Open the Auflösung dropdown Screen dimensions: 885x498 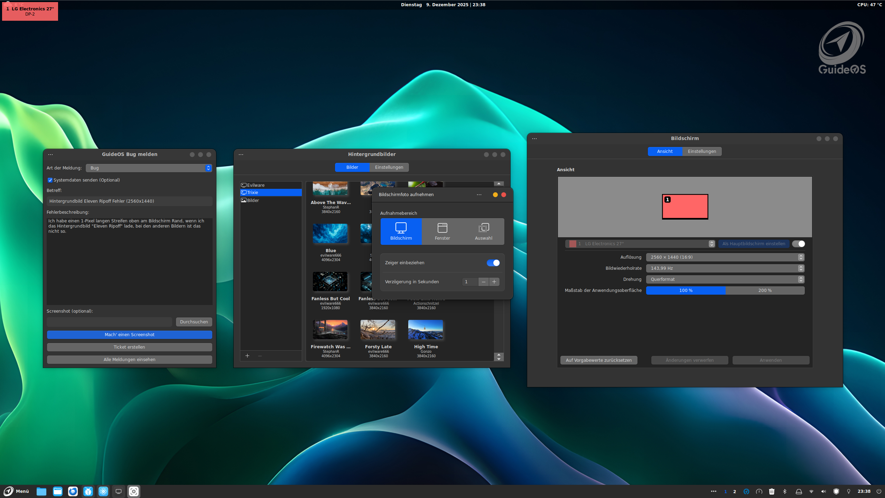pos(725,257)
